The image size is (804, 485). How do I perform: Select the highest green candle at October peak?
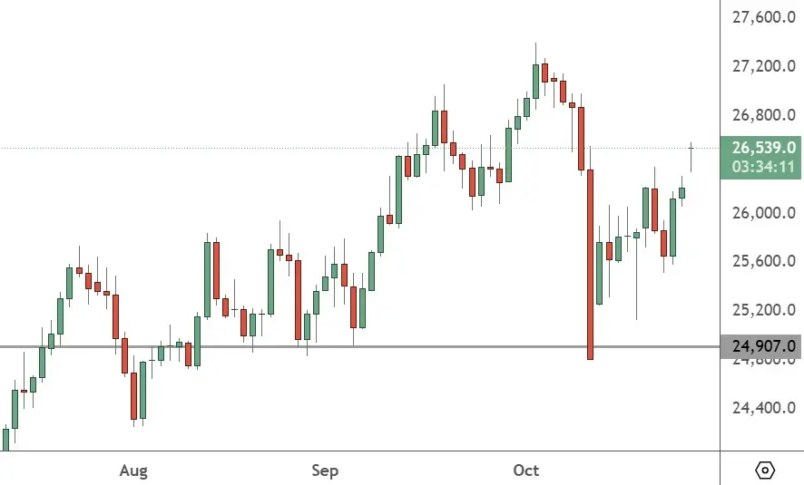pyautogui.click(x=535, y=80)
